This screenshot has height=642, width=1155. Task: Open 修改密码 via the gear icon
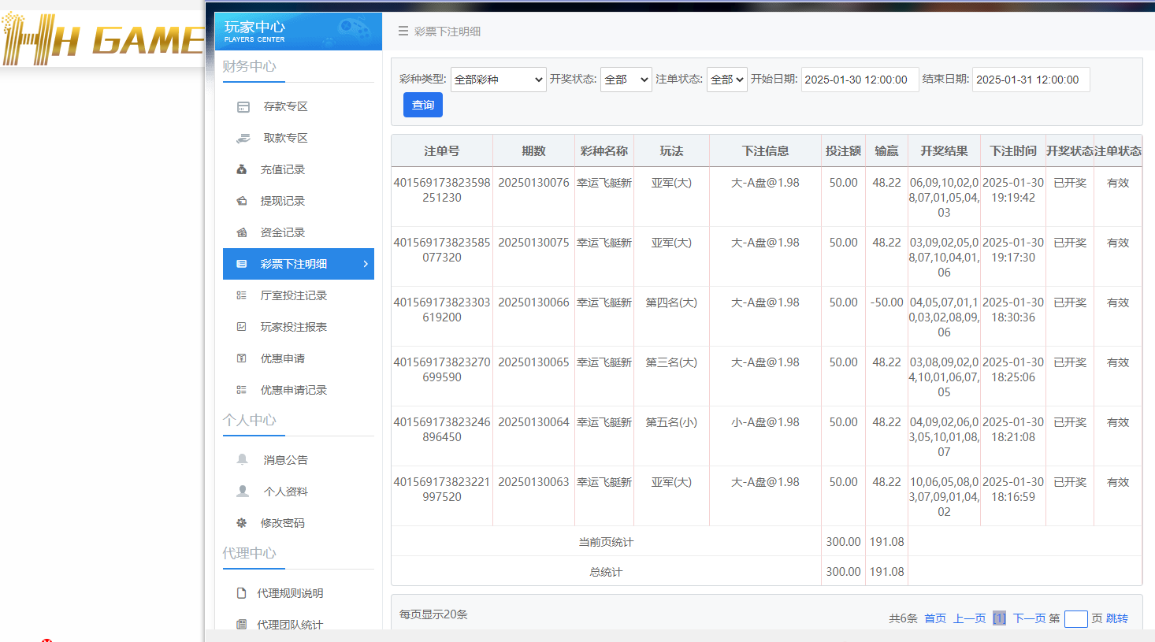[242, 522]
